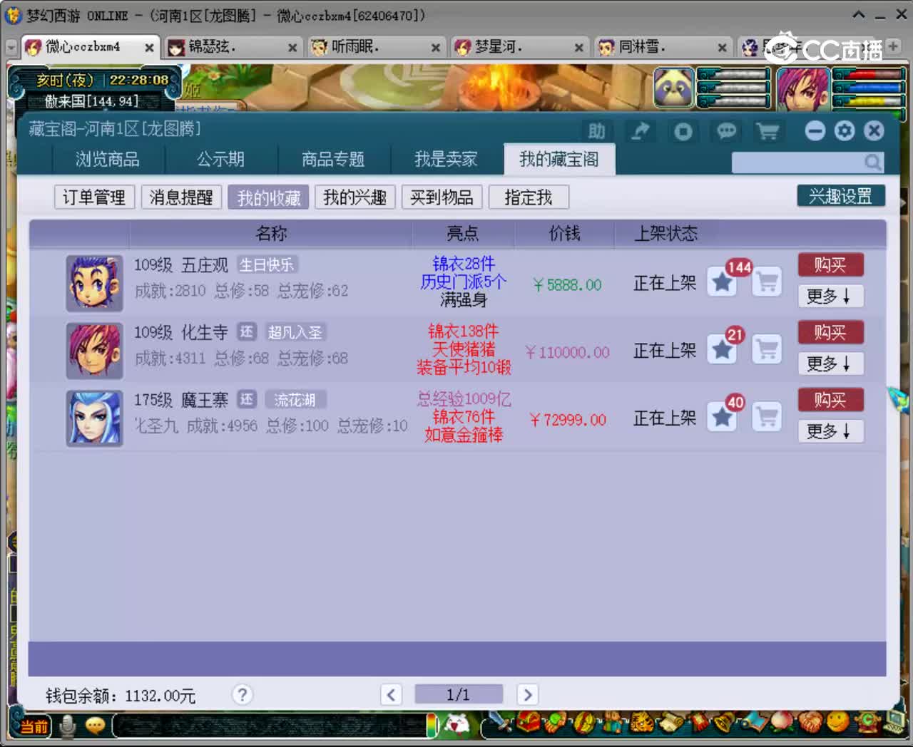Select the 我的藏宝阁 tab
Viewport: 913px width, 747px height.
[x=559, y=159]
